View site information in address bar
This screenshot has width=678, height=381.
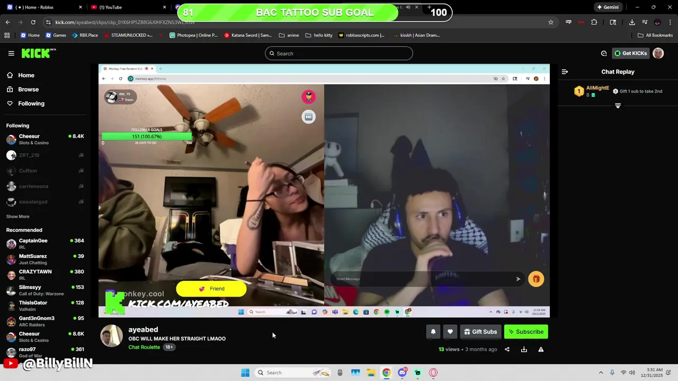tap(48, 22)
